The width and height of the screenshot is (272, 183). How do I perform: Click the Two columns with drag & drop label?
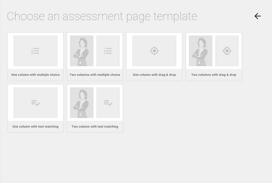click(214, 75)
